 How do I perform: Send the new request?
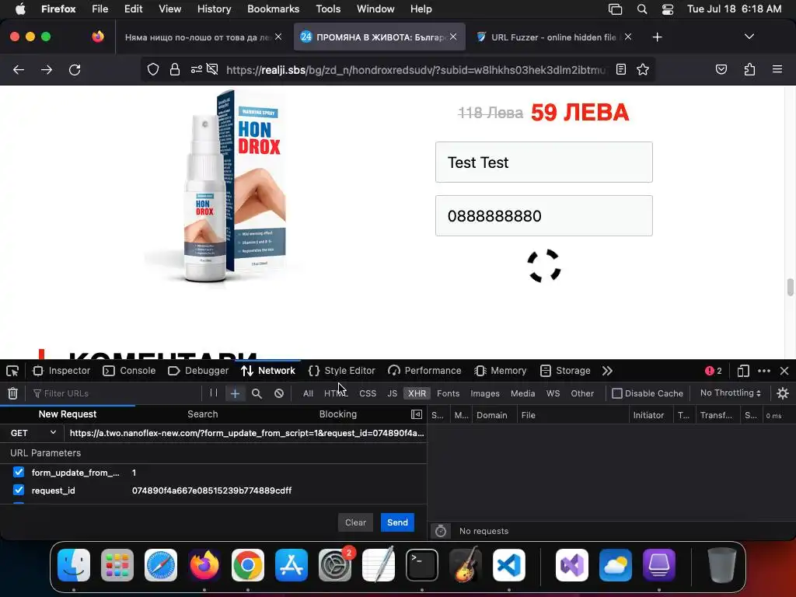click(x=397, y=522)
